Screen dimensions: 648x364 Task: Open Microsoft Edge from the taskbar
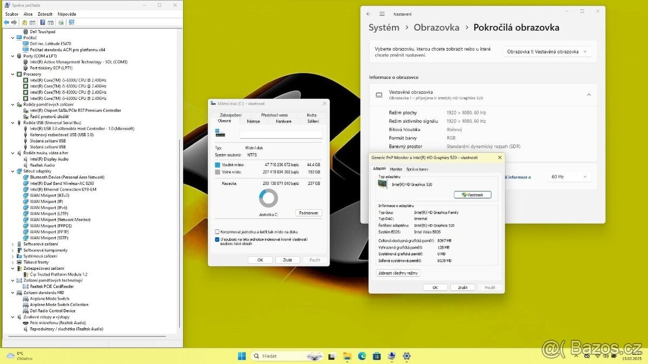362,356
